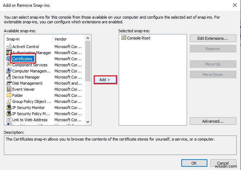This screenshot has height=170, width=241.
Task: Click the Add > button
Action: (105, 80)
